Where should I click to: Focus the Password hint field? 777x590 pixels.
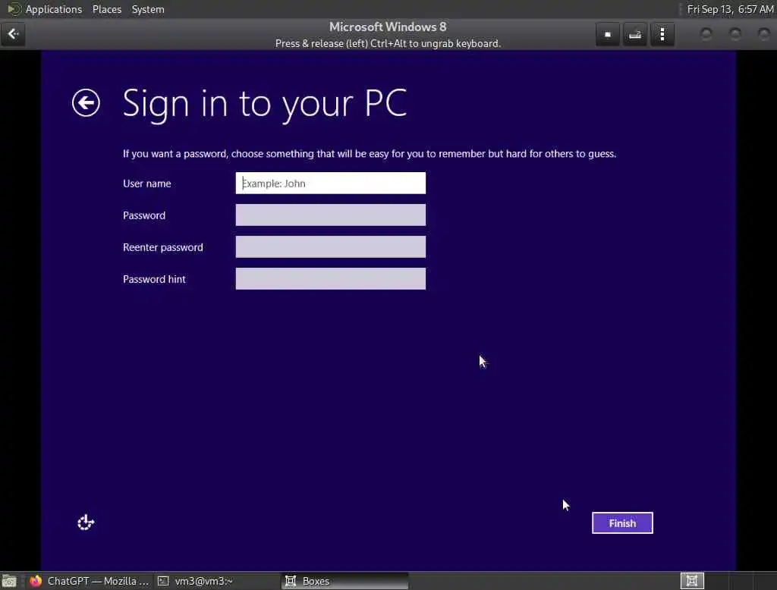(331, 278)
